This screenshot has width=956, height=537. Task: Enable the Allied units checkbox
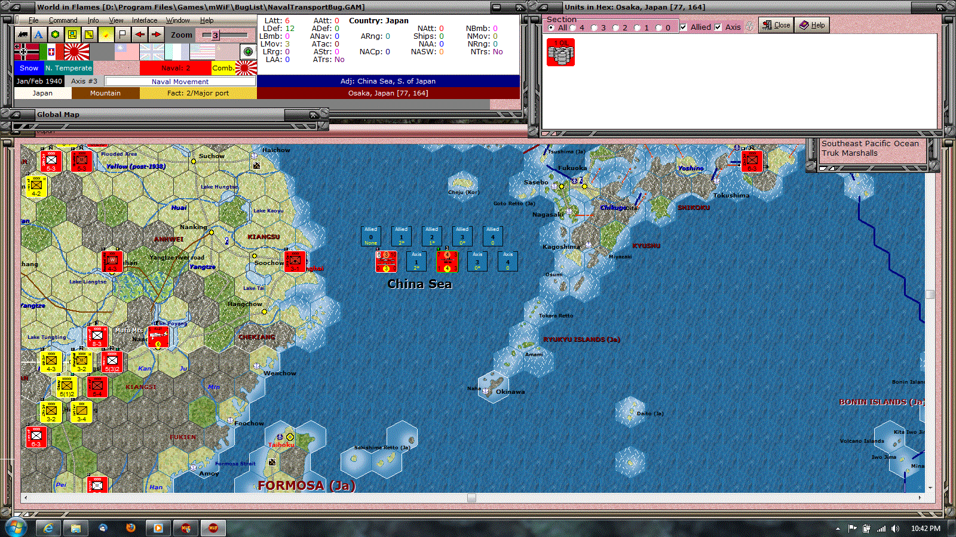pos(682,26)
